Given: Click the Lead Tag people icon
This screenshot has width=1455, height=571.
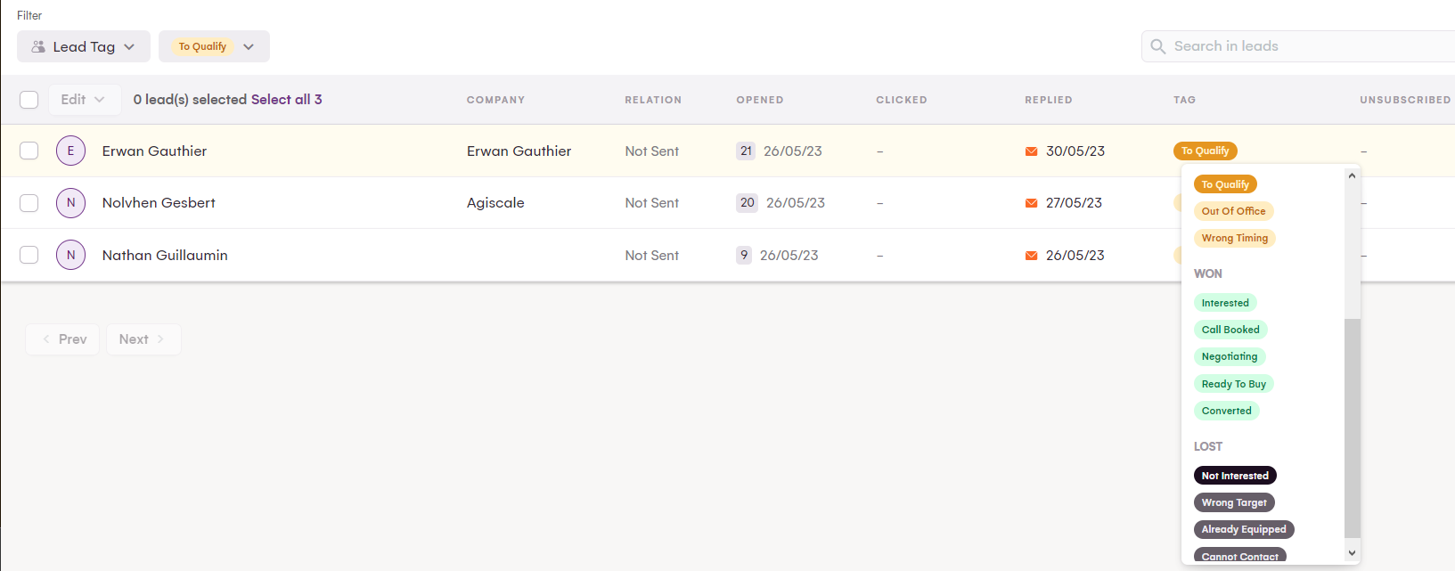Looking at the screenshot, I should [x=38, y=46].
